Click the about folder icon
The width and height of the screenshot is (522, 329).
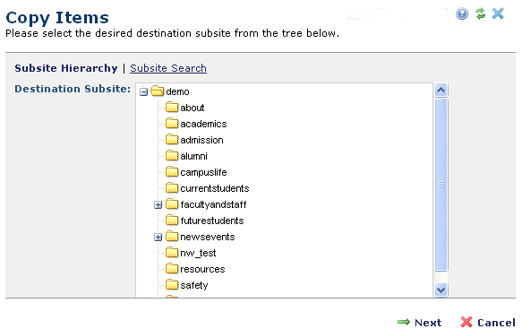pyautogui.click(x=172, y=107)
